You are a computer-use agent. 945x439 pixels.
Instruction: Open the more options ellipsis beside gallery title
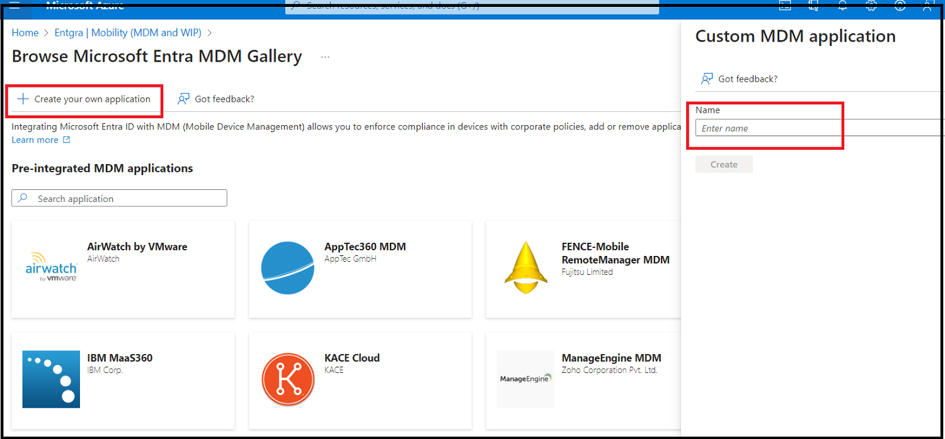tap(325, 57)
